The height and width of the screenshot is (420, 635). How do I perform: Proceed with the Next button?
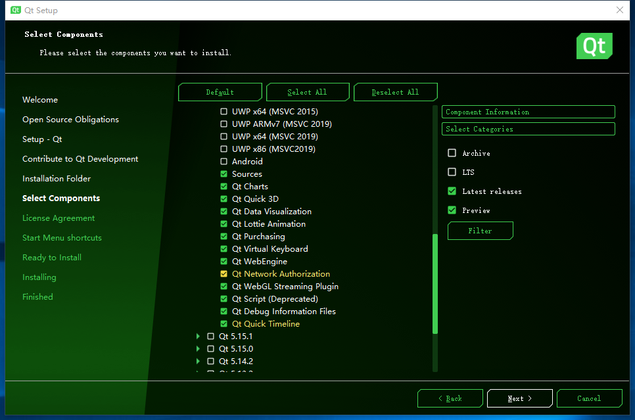pos(519,398)
